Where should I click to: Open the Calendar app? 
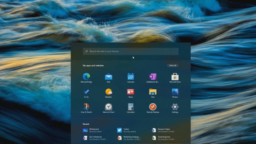coord(130,78)
